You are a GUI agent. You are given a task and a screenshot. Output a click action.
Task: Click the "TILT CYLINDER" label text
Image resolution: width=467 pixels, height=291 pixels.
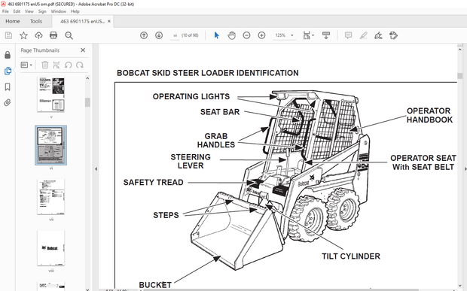(x=351, y=256)
